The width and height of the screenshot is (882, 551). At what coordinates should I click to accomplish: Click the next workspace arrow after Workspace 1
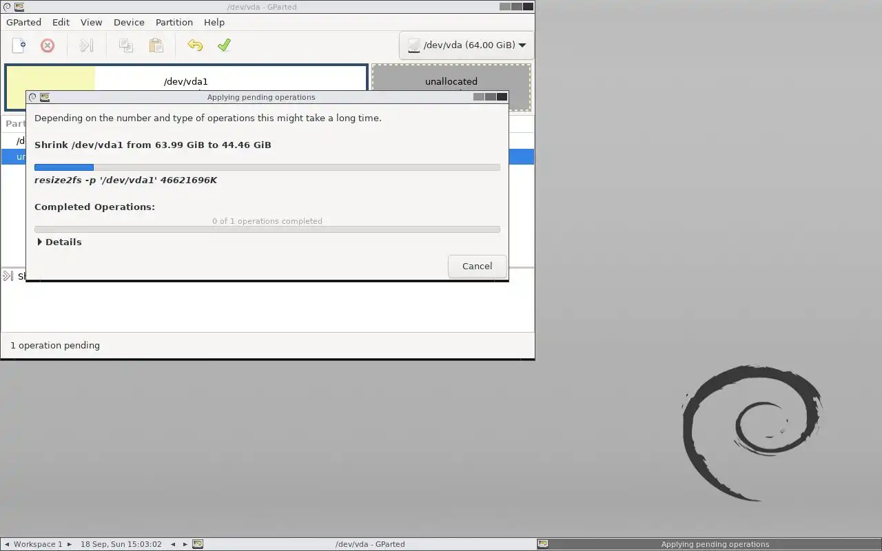[x=70, y=544]
